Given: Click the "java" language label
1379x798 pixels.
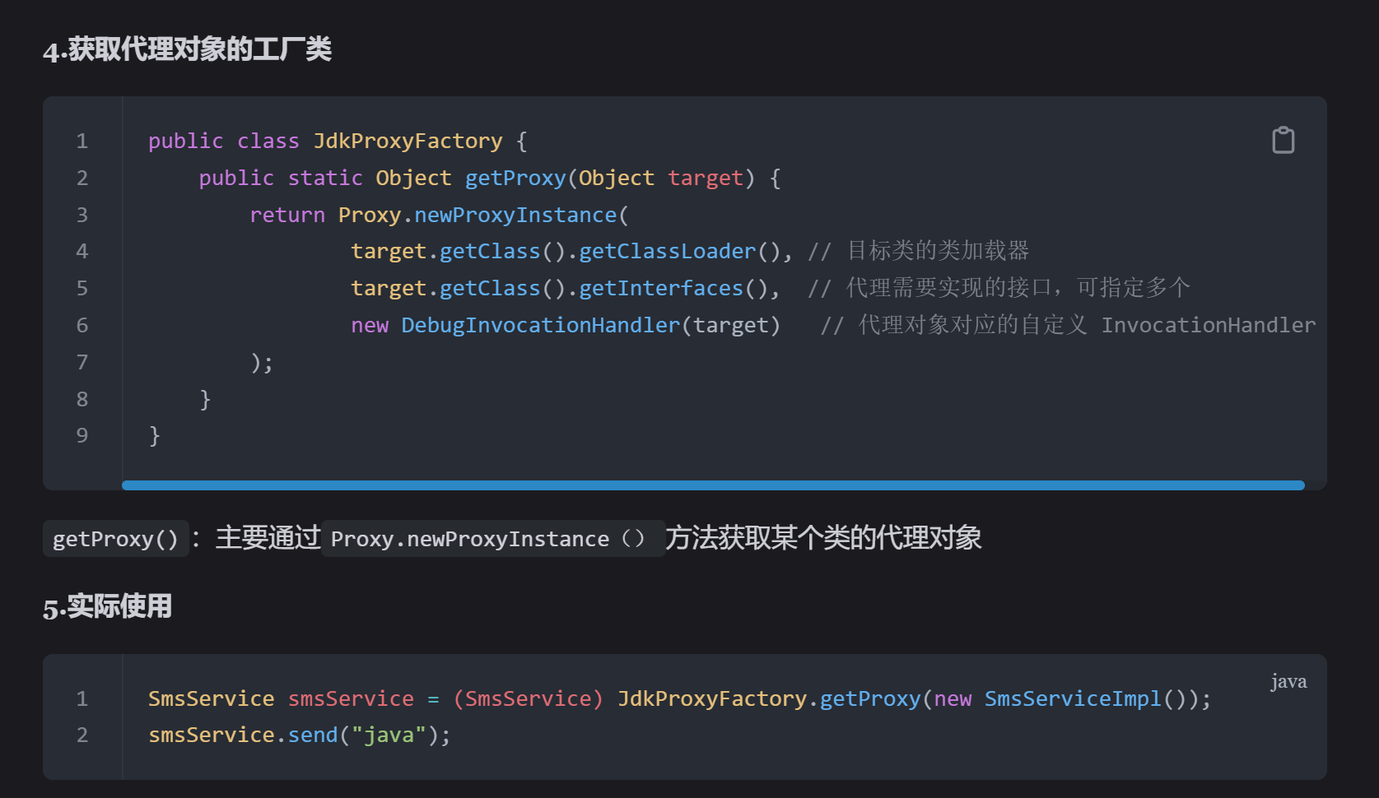Looking at the screenshot, I should (x=1288, y=681).
